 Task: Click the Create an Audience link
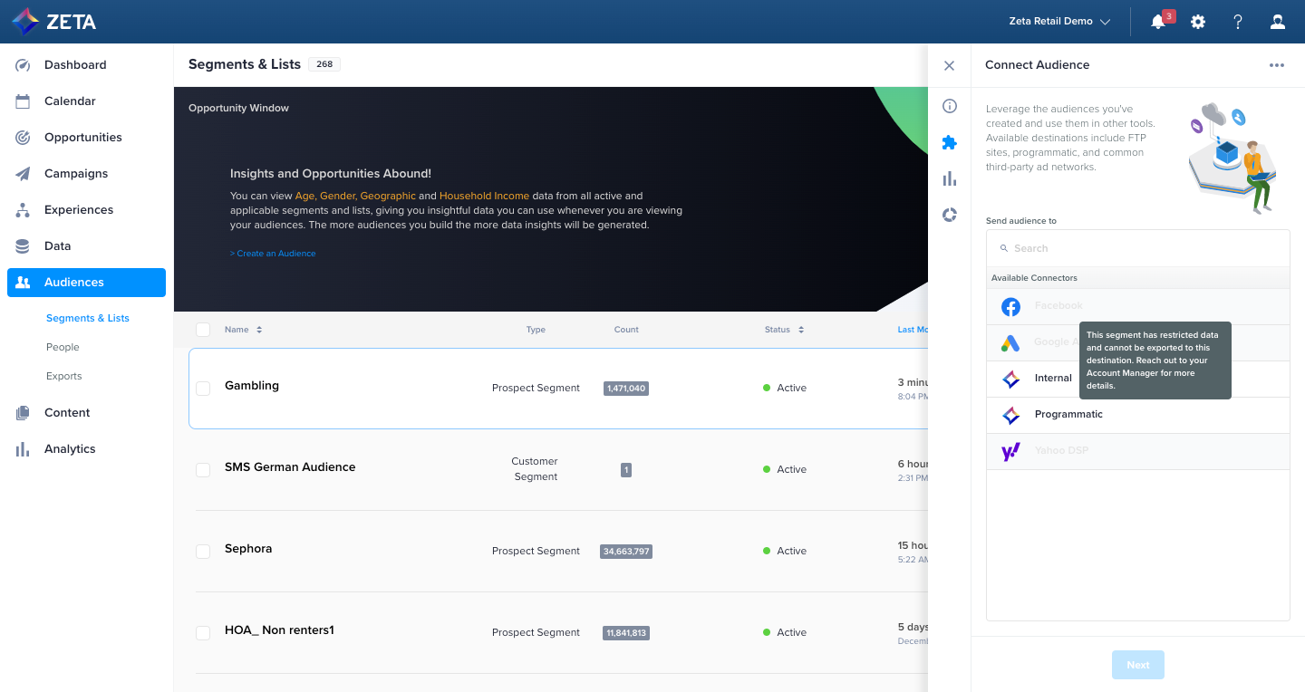[274, 254]
